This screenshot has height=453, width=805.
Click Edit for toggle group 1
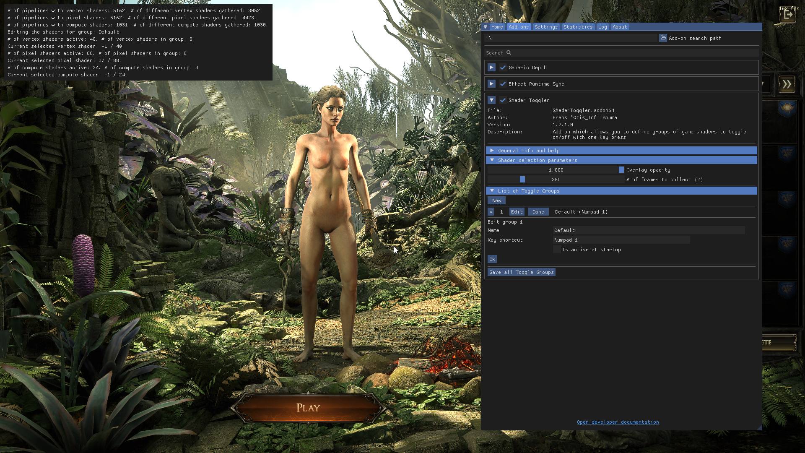click(x=517, y=212)
